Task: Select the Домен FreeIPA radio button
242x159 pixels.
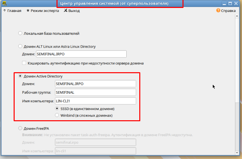Action: click(x=20, y=128)
